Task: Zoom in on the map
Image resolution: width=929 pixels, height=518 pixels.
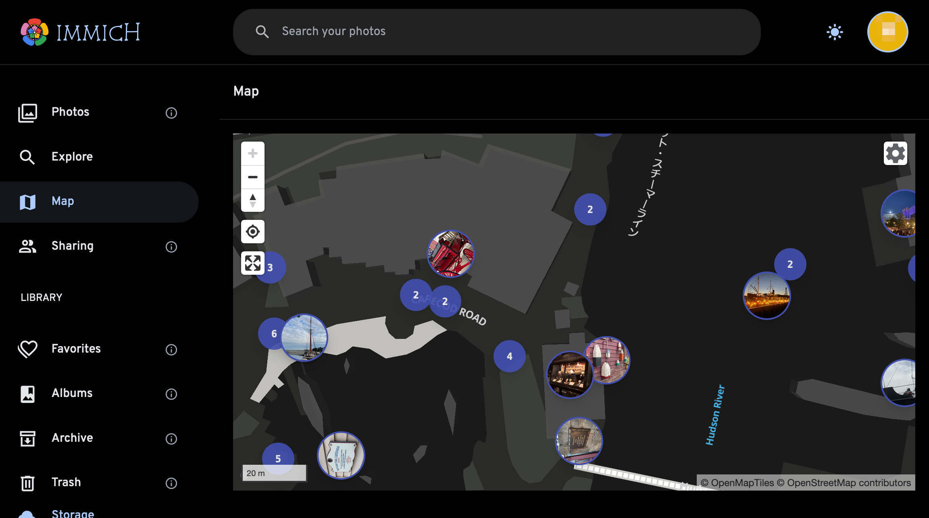Action: point(253,154)
